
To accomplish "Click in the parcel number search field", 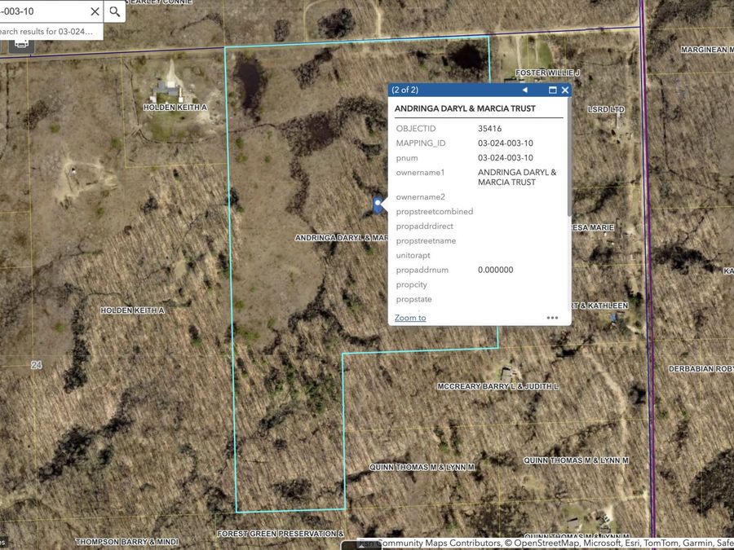I will click(43, 11).
